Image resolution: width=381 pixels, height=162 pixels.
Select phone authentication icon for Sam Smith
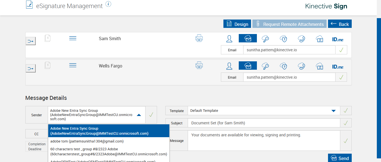pyautogui.click(x=302, y=38)
